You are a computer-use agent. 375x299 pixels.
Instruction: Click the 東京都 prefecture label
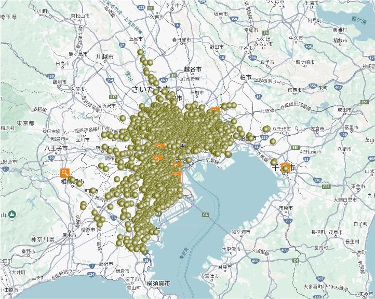click(25, 123)
